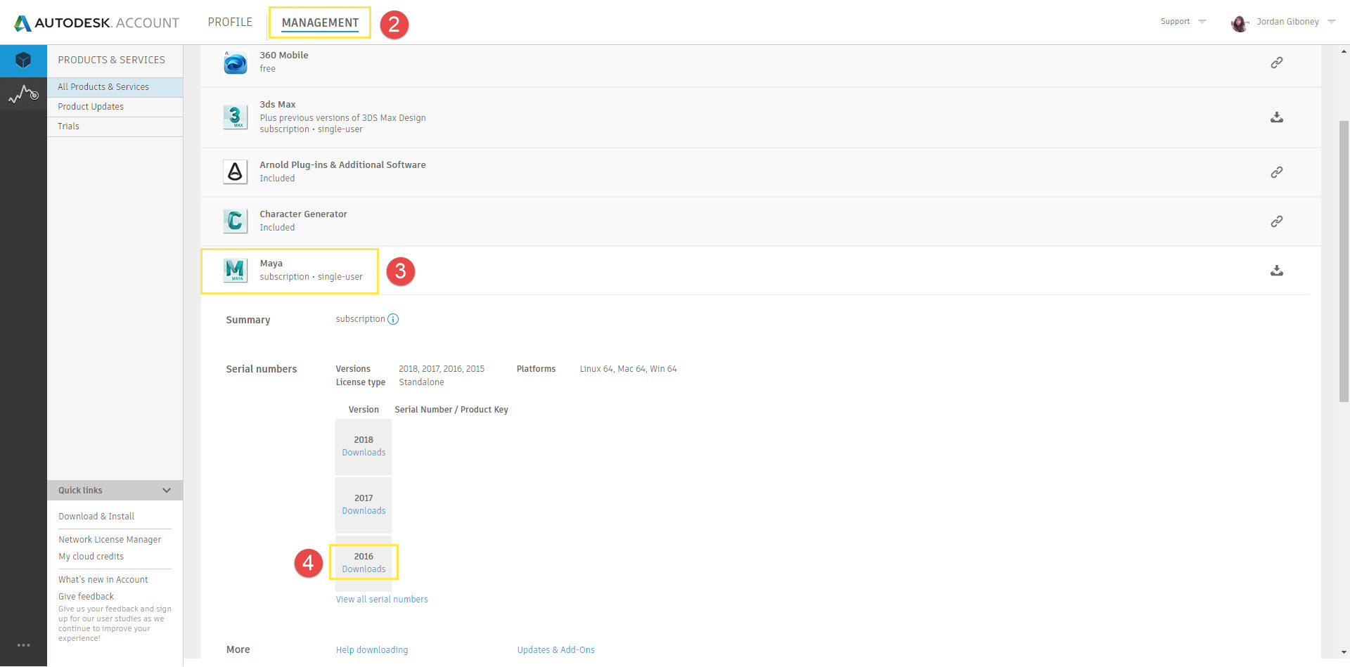Select All Products & Services in sidebar
The width and height of the screenshot is (1350, 667).
pyautogui.click(x=115, y=87)
